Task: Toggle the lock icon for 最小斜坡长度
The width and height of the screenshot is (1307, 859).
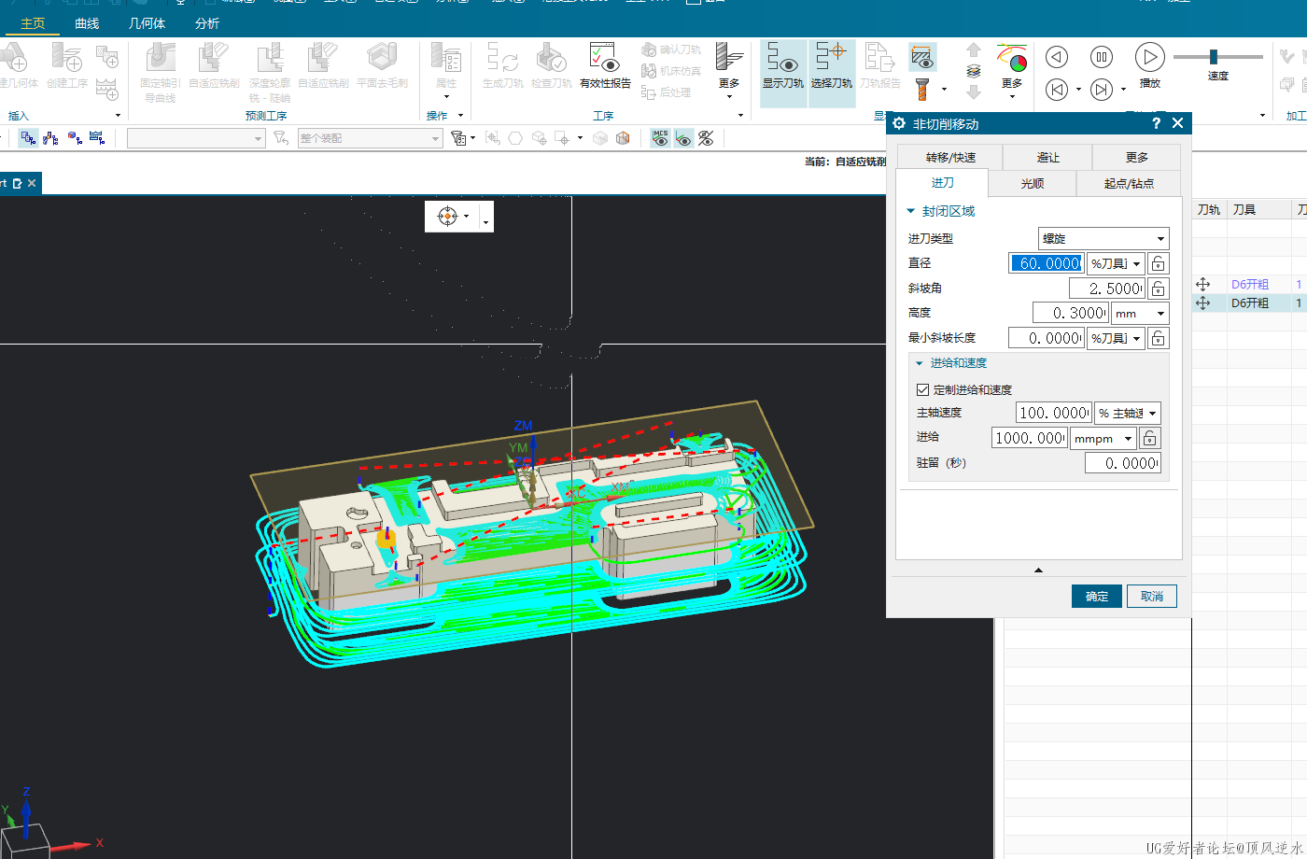Action: point(1158,338)
